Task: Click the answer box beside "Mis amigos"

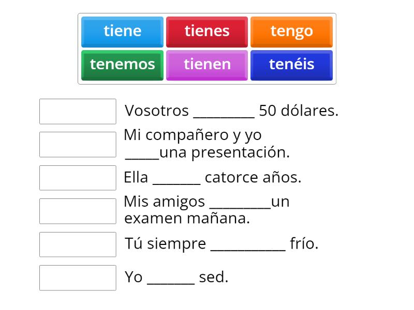Action: point(78,211)
